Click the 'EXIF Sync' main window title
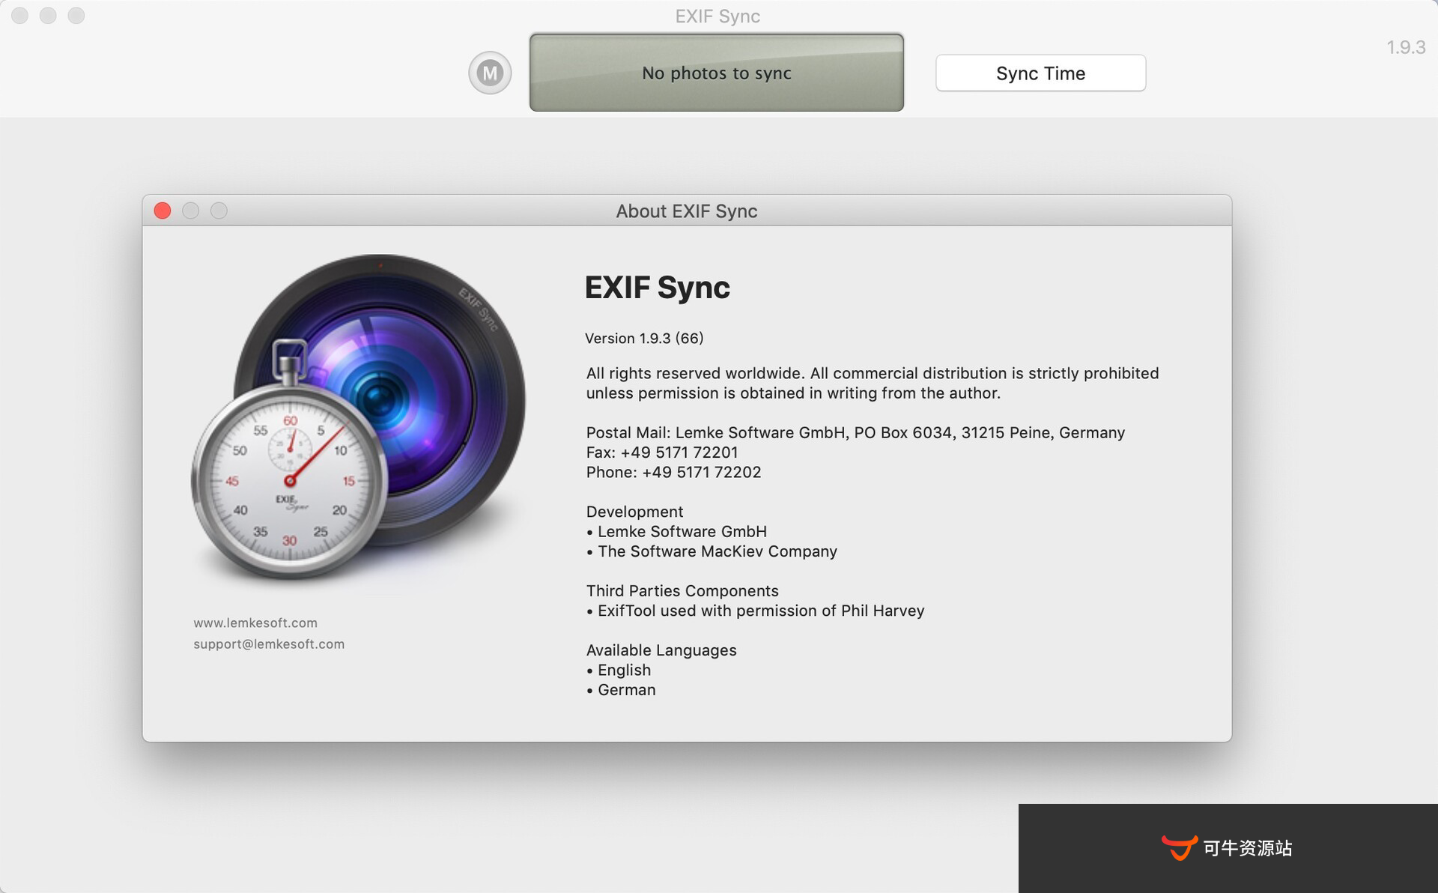The width and height of the screenshot is (1438, 893). click(x=718, y=16)
